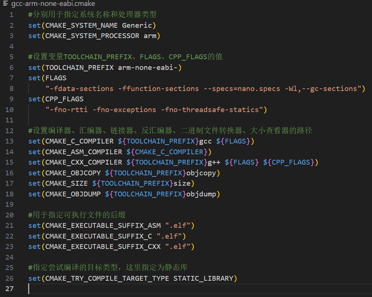The height and width of the screenshot is (297, 372).
Task: Click the word Generic on line 2
Action: point(137,26)
